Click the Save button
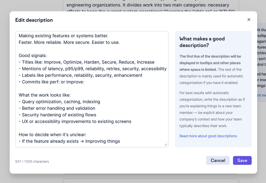This screenshot has width=266, height=183. coord(242,160)
